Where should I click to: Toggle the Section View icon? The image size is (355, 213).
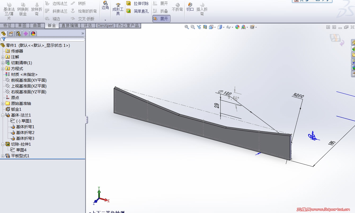(205, 27)
